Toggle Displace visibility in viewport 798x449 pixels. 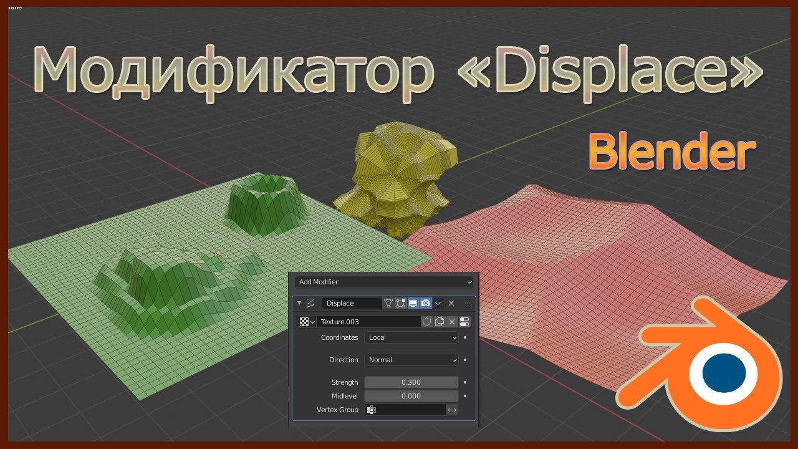coord(413,303)
